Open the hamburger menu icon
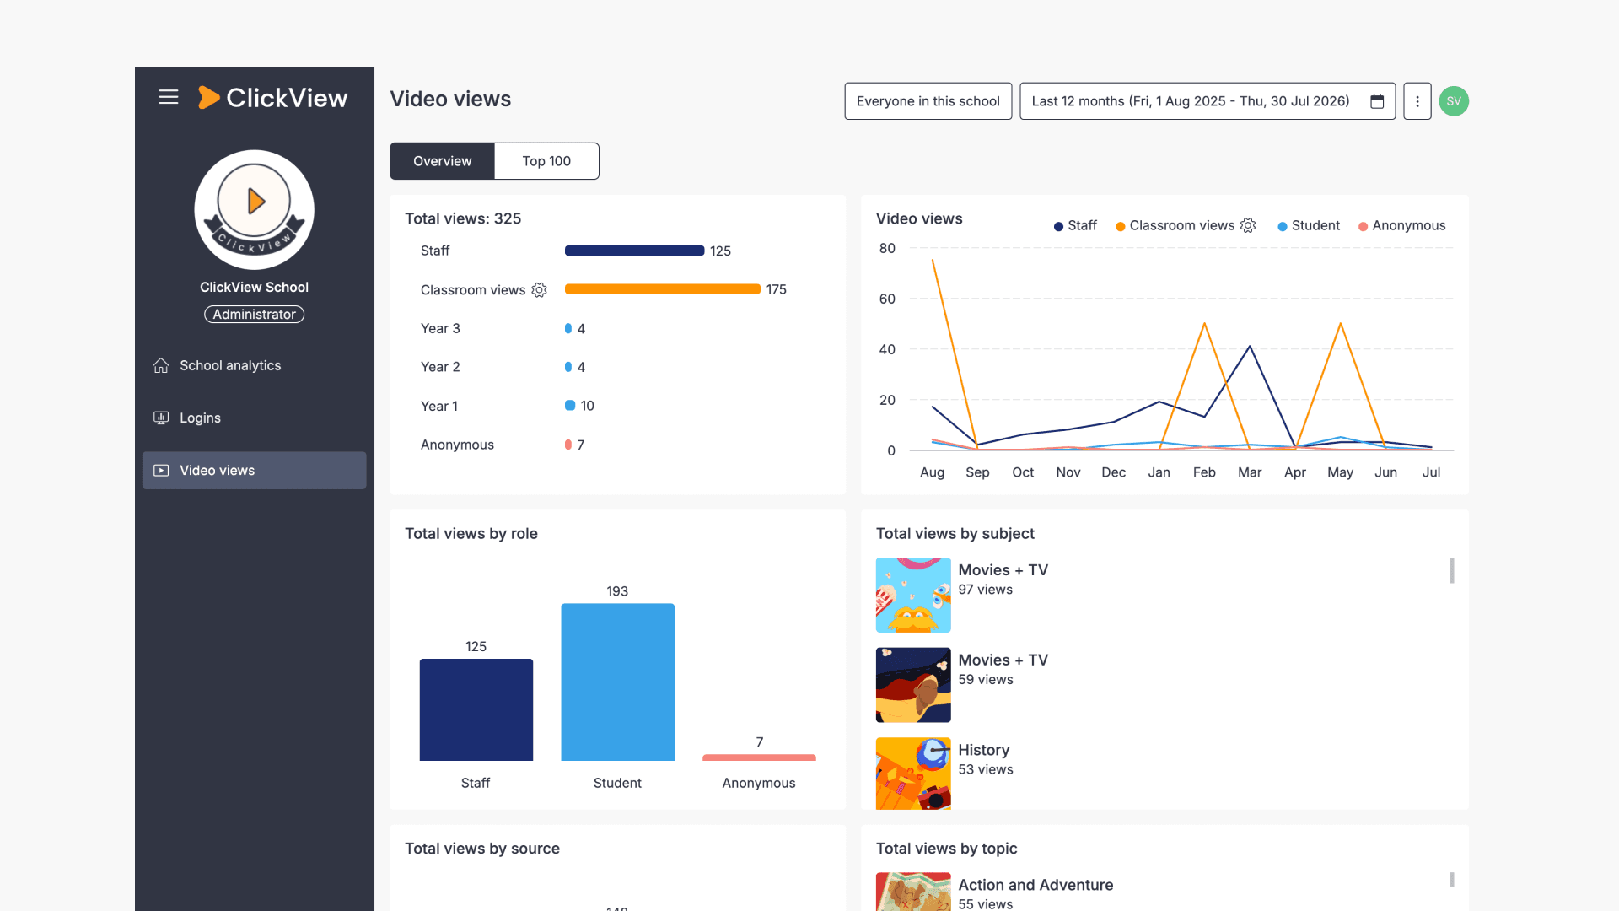Screen dimensions: 1619x911 pyautogui.click(x=169, y=98)
